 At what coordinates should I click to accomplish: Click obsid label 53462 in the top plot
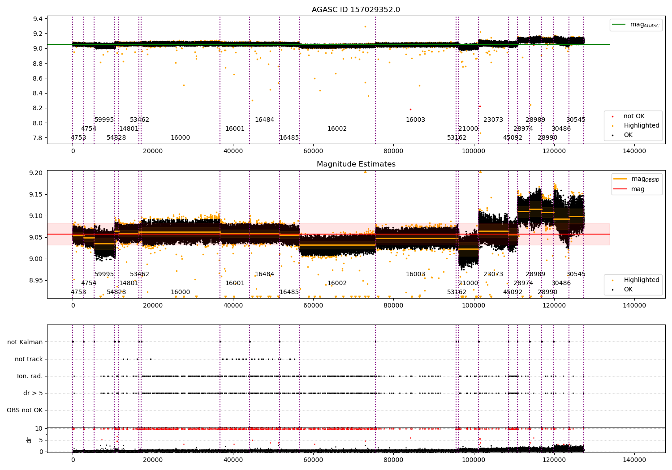[x=140, y=120]
